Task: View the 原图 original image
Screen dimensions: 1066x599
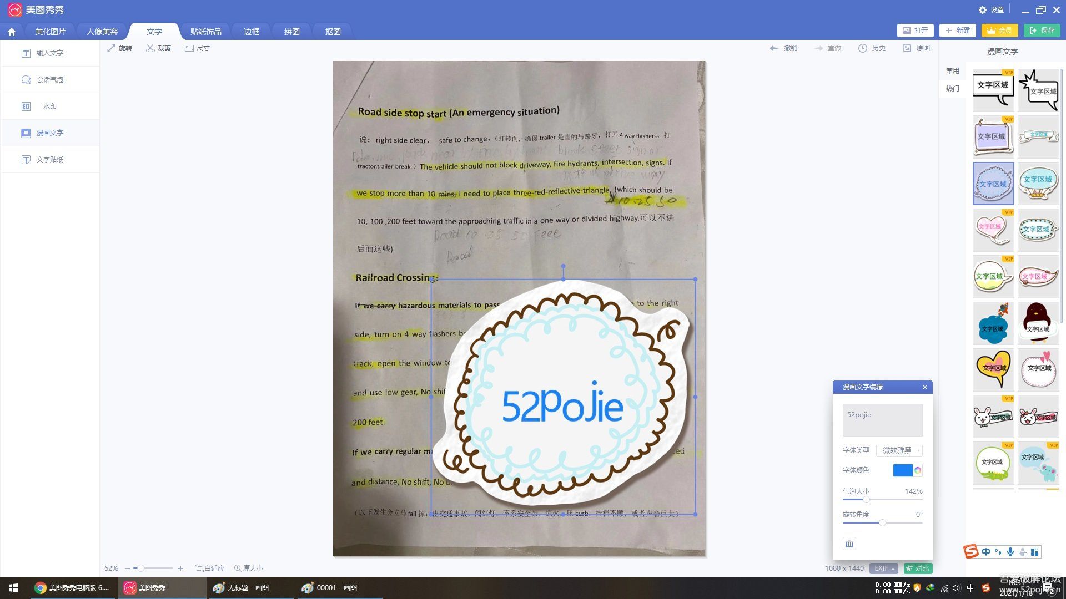Action: (917, 48)
